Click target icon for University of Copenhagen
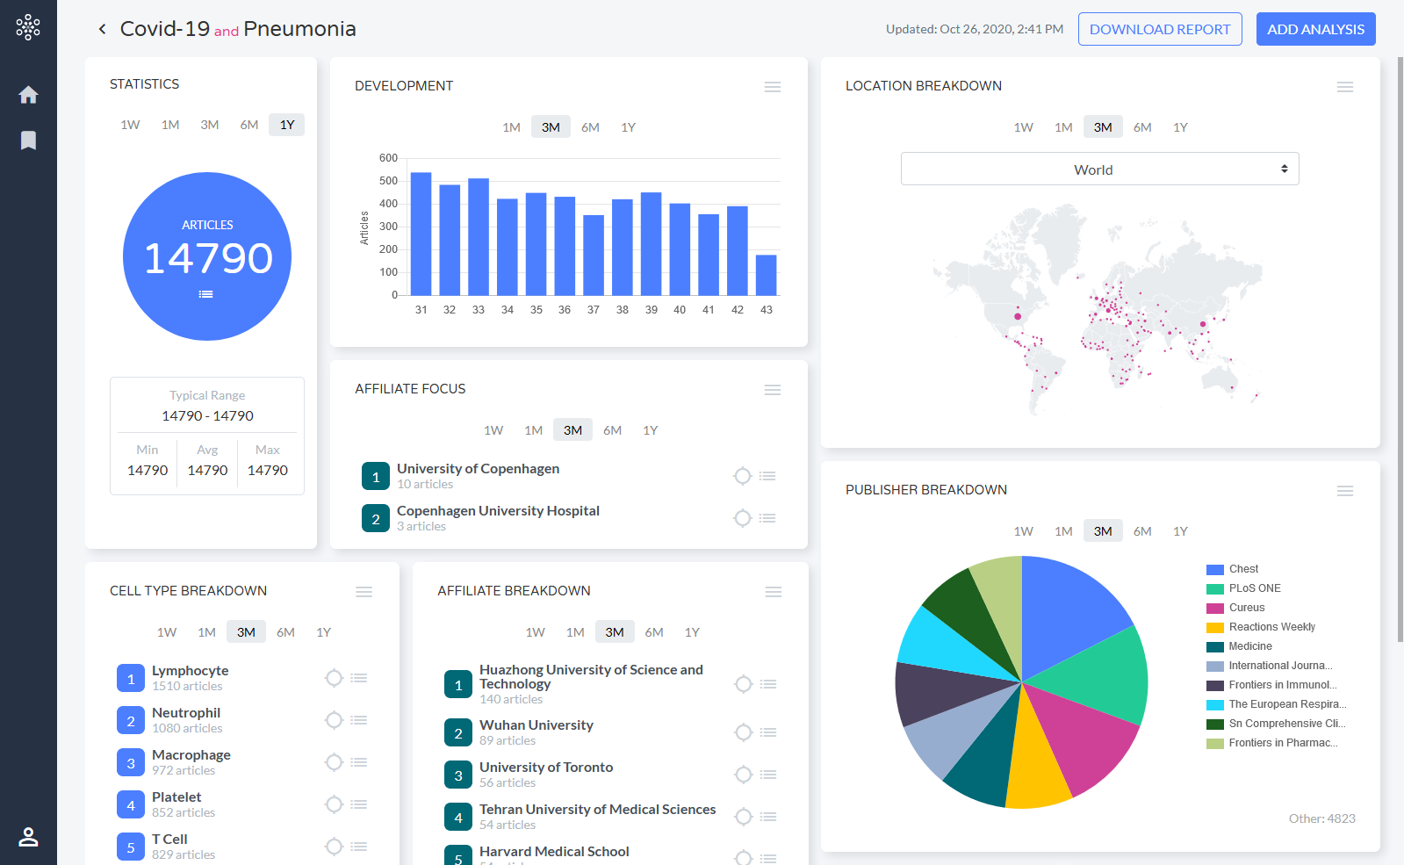Image resolution: width=1404 pixels, height=865 pixels. click(x=743, y=476)
